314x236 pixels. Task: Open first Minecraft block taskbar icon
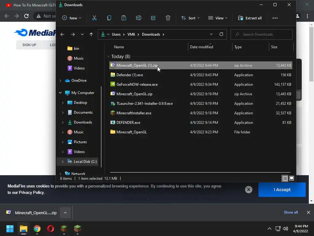[x=64, y=229]
